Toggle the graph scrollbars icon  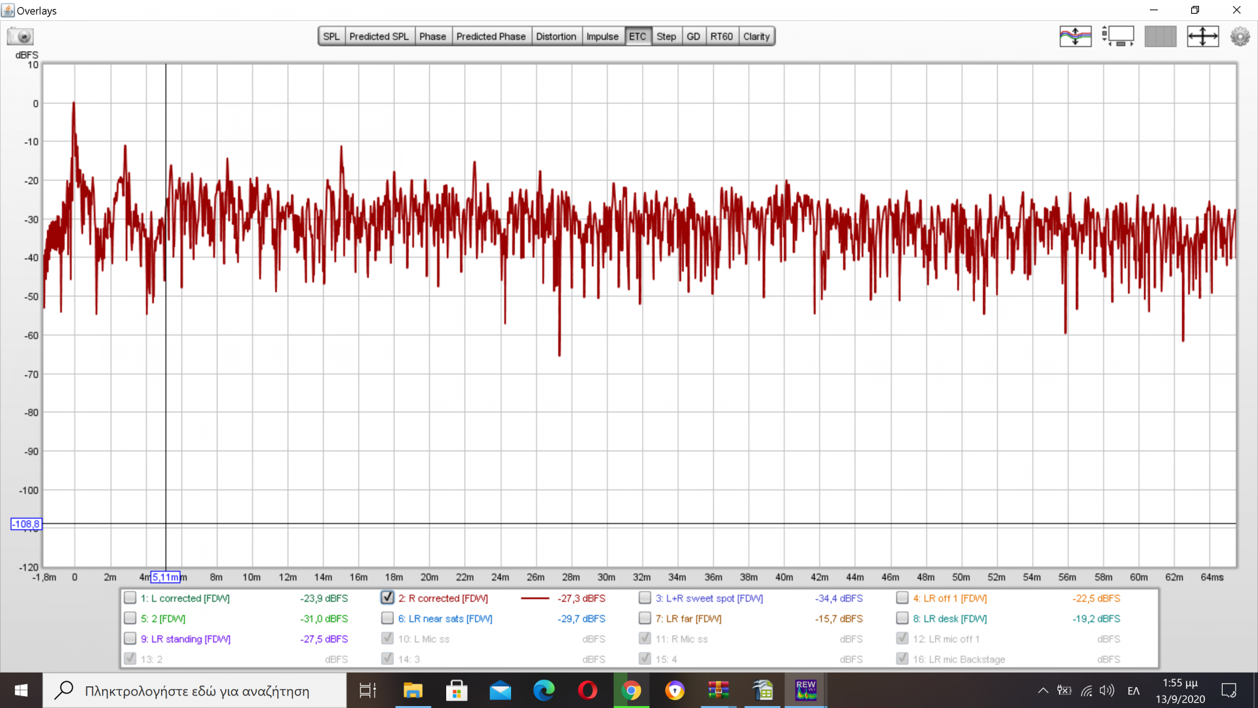click(x=1118, y=36)
